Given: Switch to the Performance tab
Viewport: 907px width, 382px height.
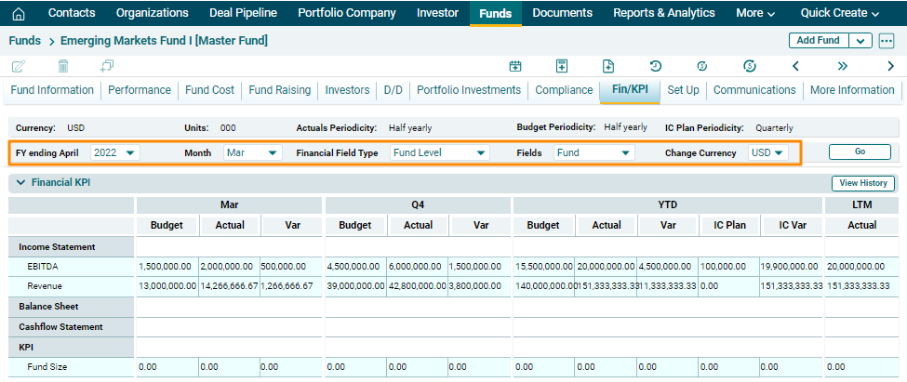Looking at the screenshot, I should 140,90.
